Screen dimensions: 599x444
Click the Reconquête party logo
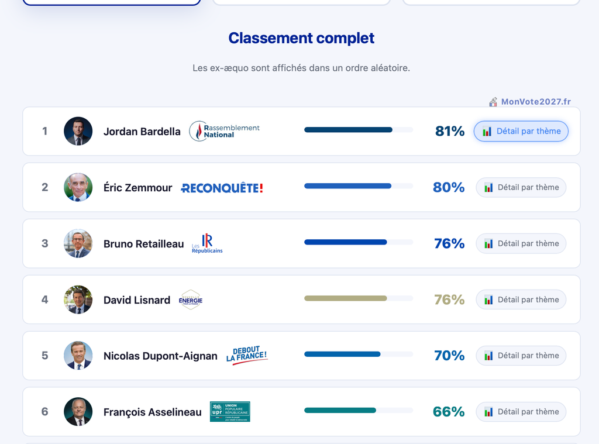222,188
